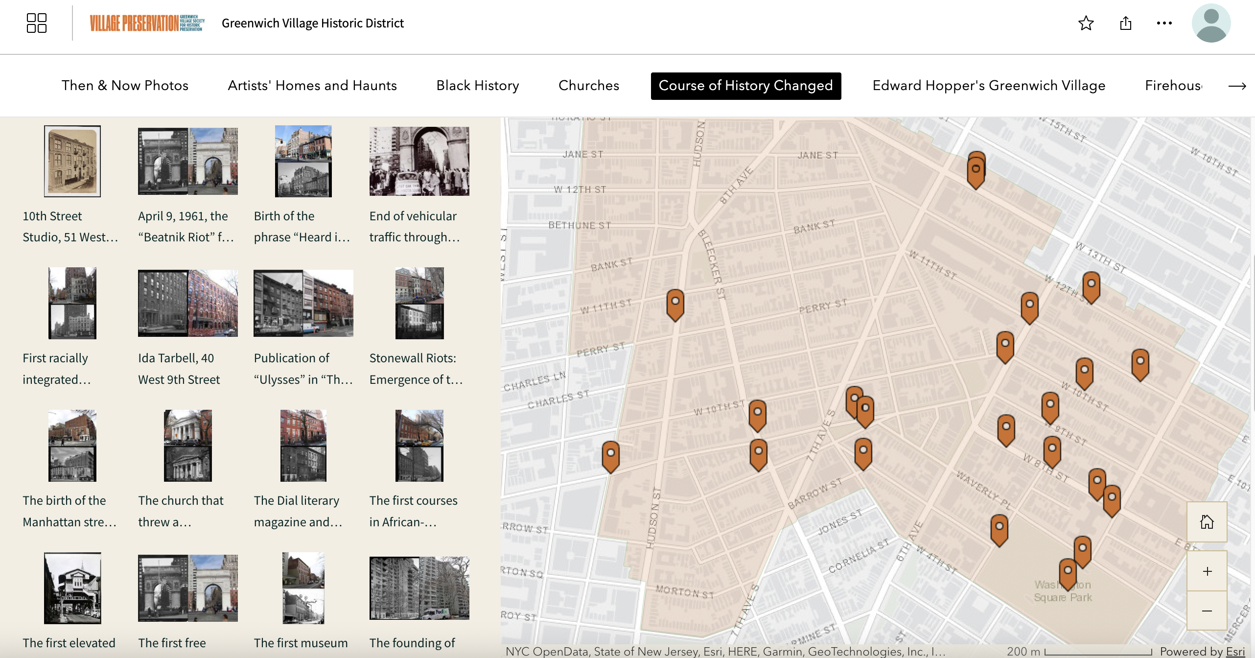The image size is (1255, 658).
Task: Favorite this map with the star icon
Action: click(x=1086, y=23)
